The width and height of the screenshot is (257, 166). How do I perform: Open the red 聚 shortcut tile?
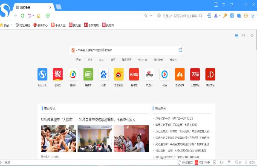tap(58, 74)
